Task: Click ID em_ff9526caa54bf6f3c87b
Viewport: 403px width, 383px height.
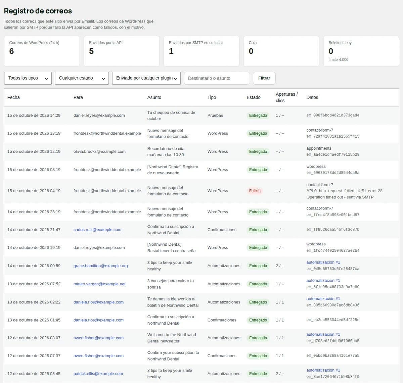Action: pos(333,230)
